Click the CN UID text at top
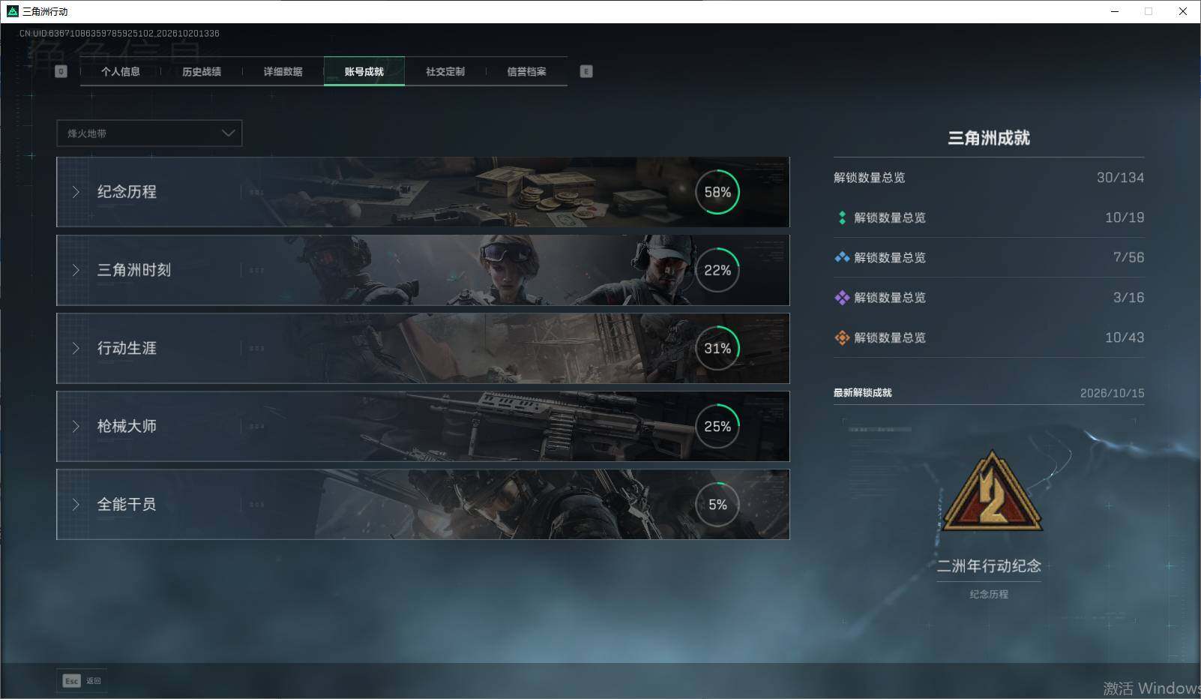The image size is (1201, 699). point(119,34)
